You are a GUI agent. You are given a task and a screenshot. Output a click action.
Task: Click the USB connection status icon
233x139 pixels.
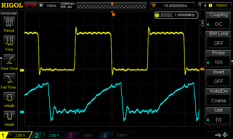218,135
